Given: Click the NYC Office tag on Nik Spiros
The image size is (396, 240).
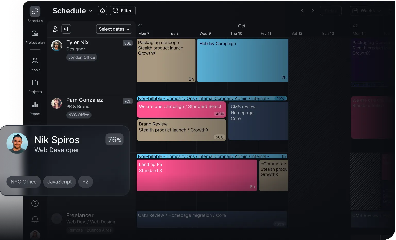Looking at the screenshot, I should [23, 182].
